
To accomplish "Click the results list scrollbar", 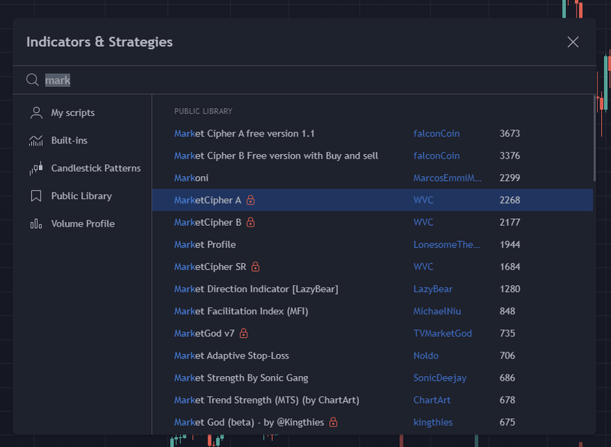I will tap(595, 137).
